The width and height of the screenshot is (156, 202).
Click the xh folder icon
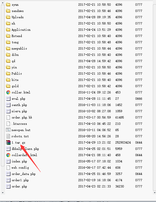coord(8,23)
